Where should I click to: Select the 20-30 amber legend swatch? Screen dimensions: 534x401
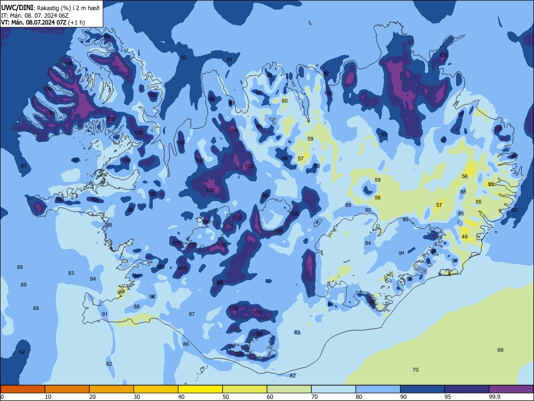click(x=112, y=389)
